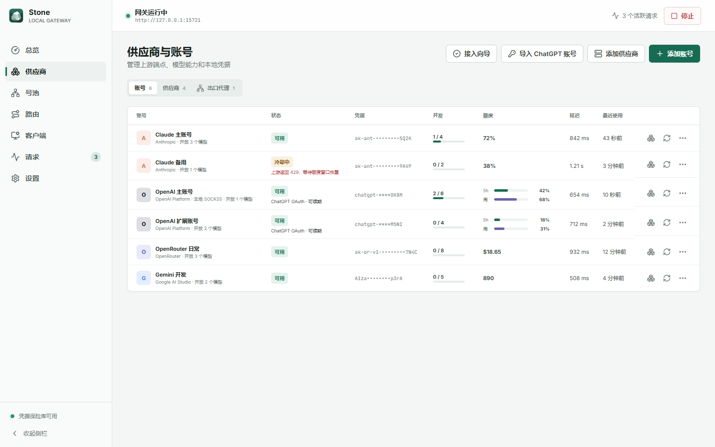Open models icon for OpenAI 扩展账号 row
Image resolution: width=715 pixels, height=447 pixels.
pyautogui.click(x=651, y=223)
